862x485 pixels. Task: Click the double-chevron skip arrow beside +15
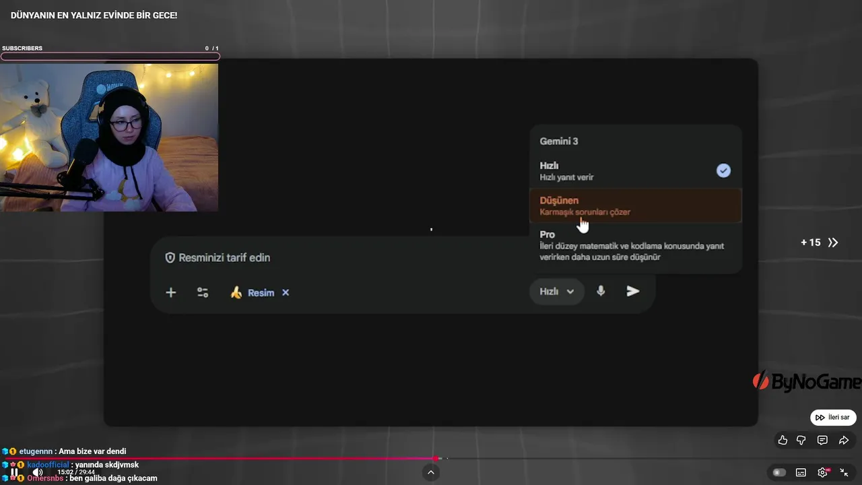click(x=833, y=243)
